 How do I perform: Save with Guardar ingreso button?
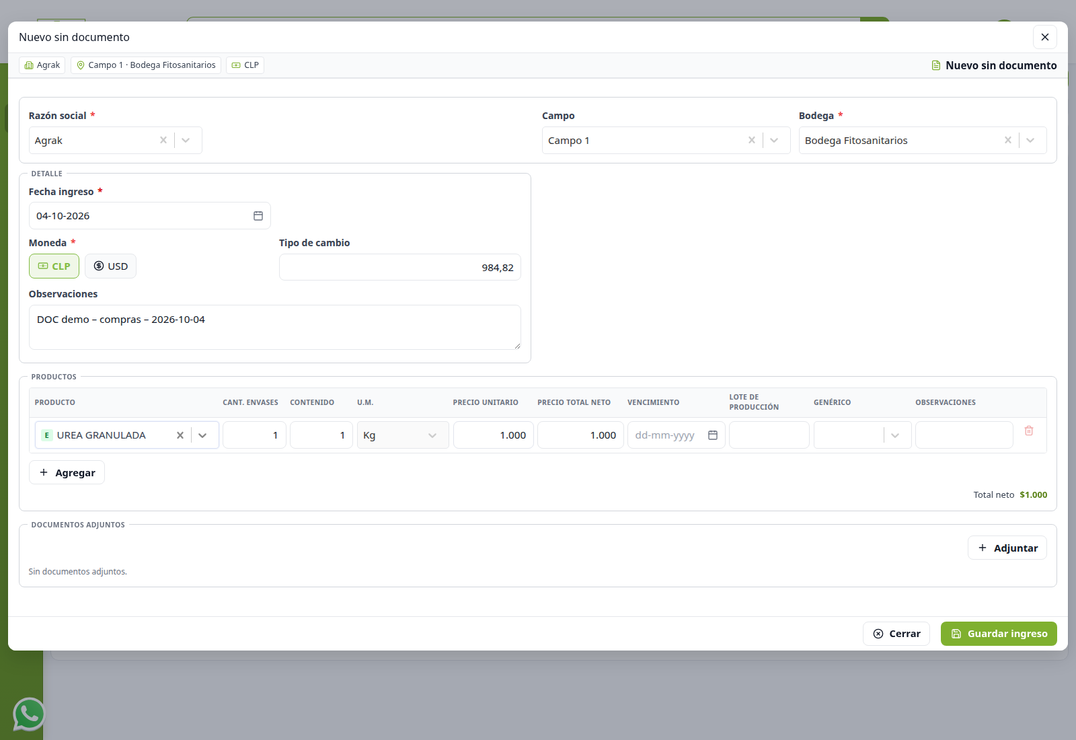[x=999, y=634]
